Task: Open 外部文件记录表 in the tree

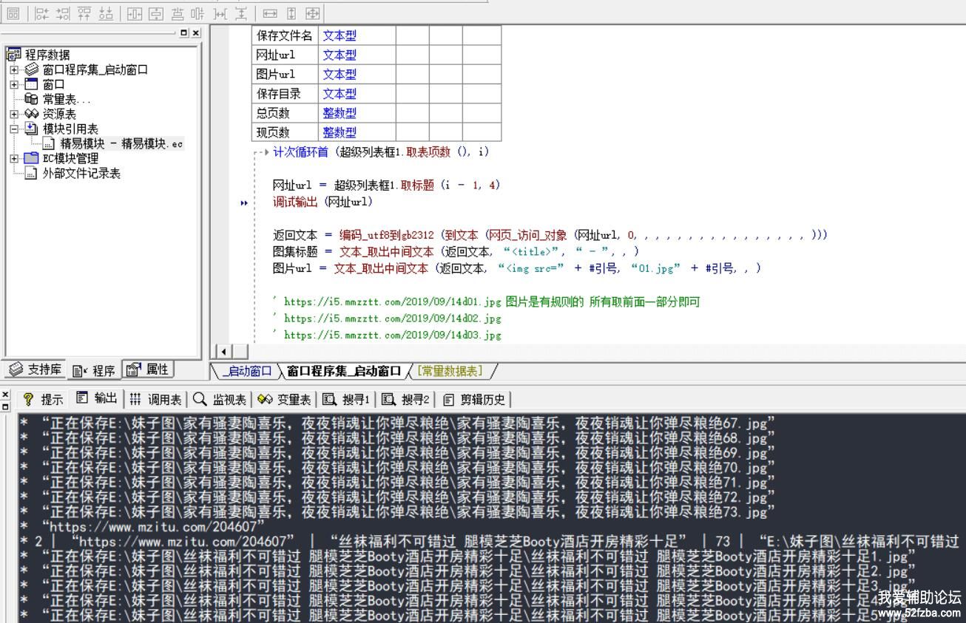Action: [81, 173]
